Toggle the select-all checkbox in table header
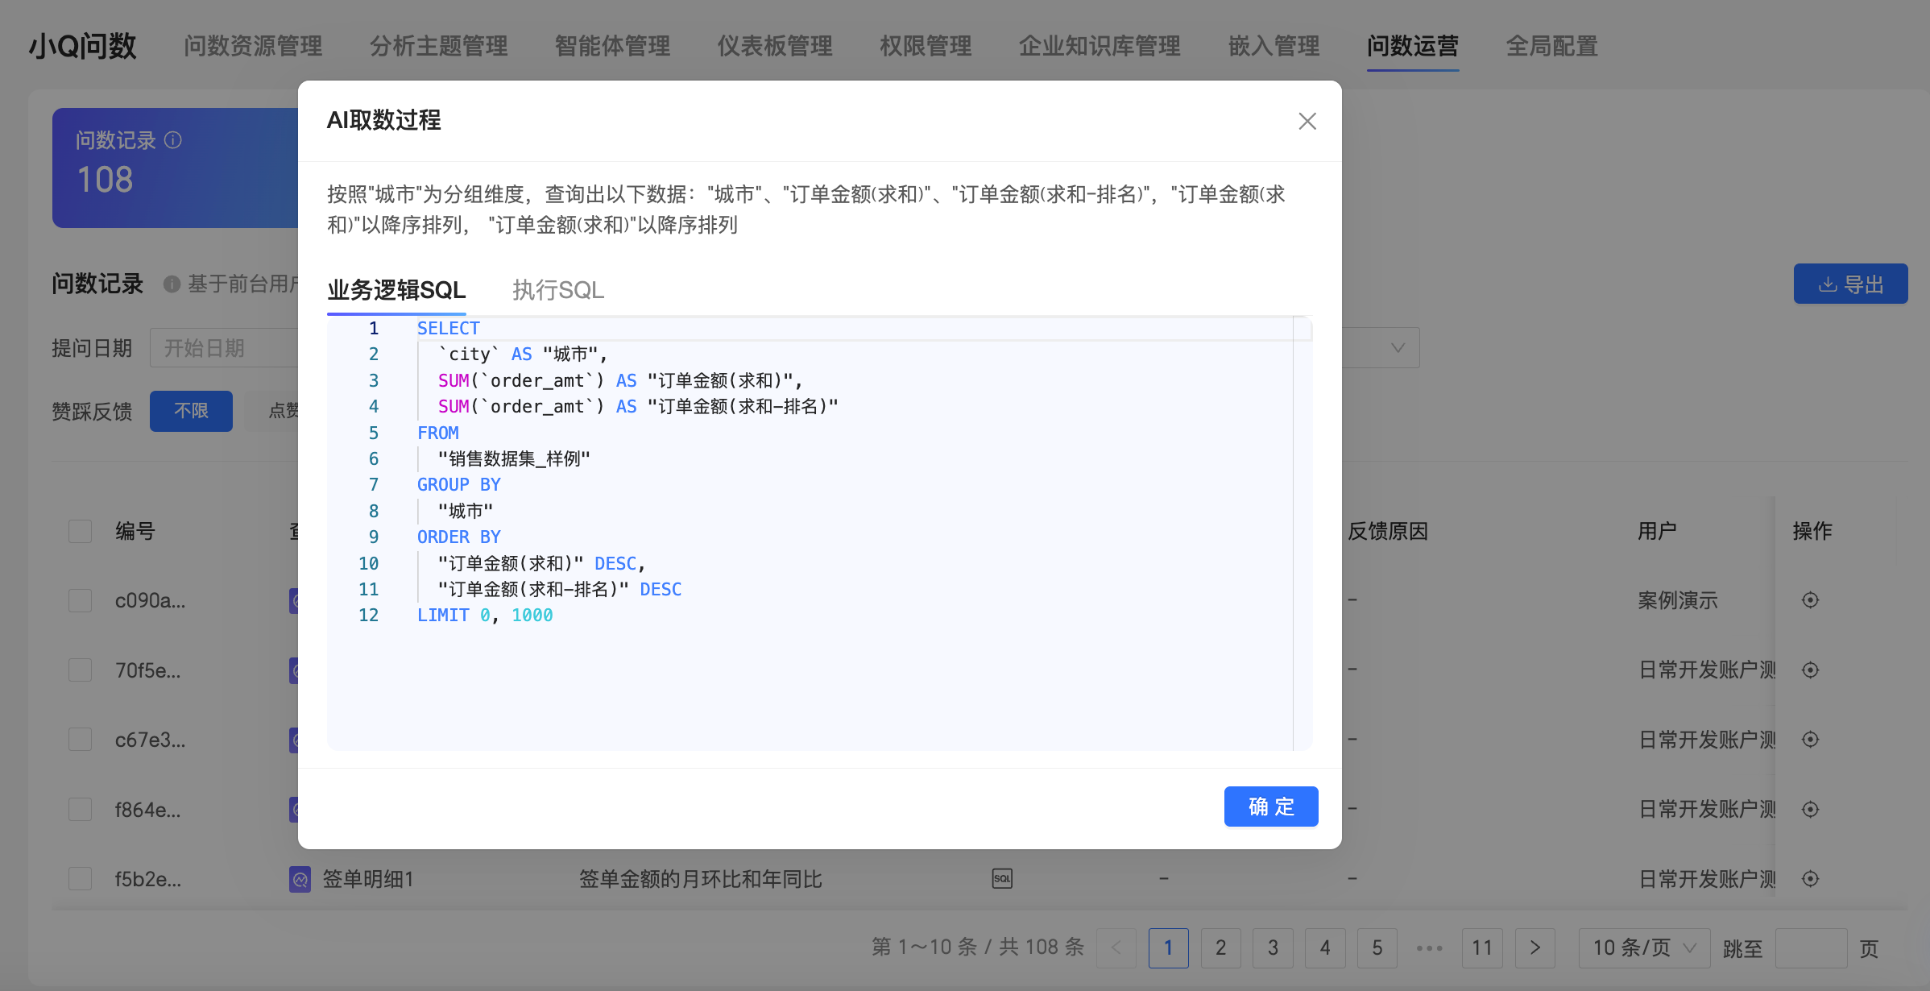Image resolution: width=1930 pixels, height=991 pixels. click(80, 531)
